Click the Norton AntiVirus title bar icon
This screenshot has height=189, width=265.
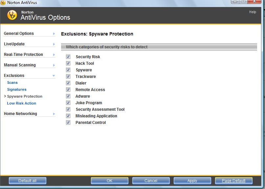pyautogui.click(x=3, y=3)
